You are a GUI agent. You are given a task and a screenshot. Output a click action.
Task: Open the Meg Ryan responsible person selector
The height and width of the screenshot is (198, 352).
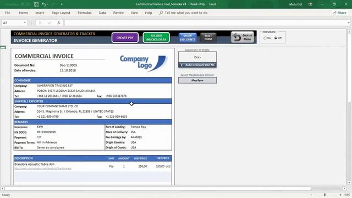pyautogui.click(x=197, y=80)
